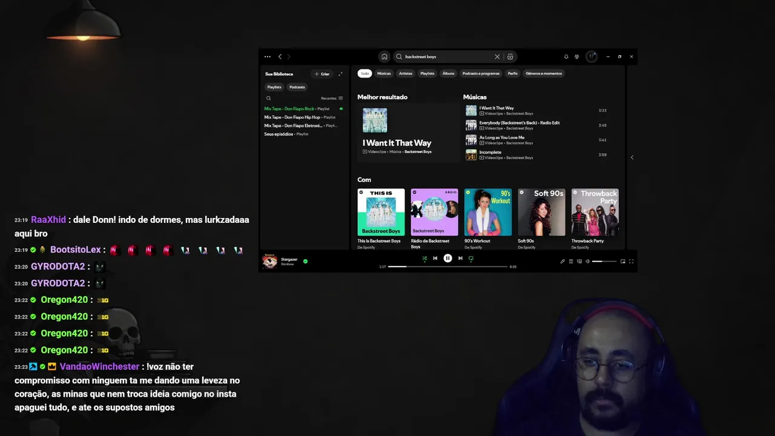This screenshot has height=436, width=775.
Task: Click the green saved checkmark beside Stargazer
Action: click(305, 261)
